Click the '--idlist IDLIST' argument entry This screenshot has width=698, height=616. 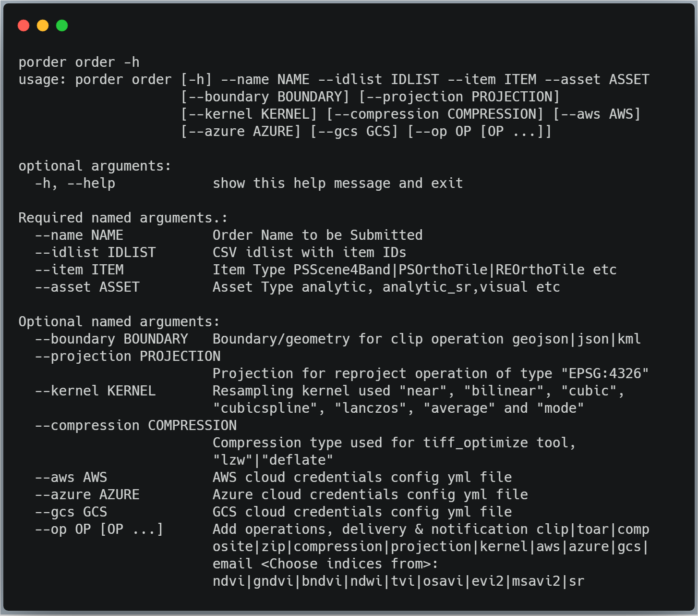(95, 253)
